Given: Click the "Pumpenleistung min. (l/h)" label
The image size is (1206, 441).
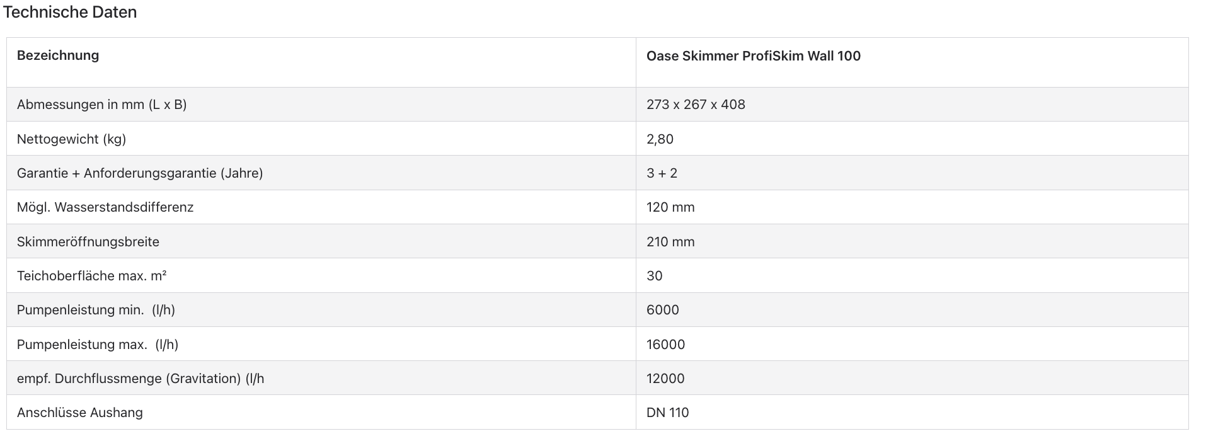Looking at the screenshot, I should (x=96, y=310).
